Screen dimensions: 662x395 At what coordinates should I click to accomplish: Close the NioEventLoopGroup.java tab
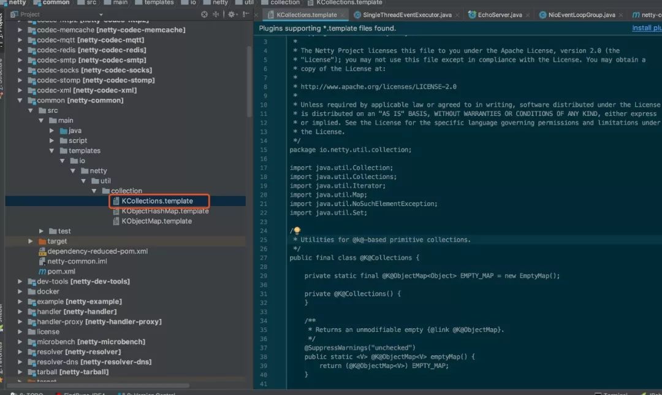tap(620, 15)
